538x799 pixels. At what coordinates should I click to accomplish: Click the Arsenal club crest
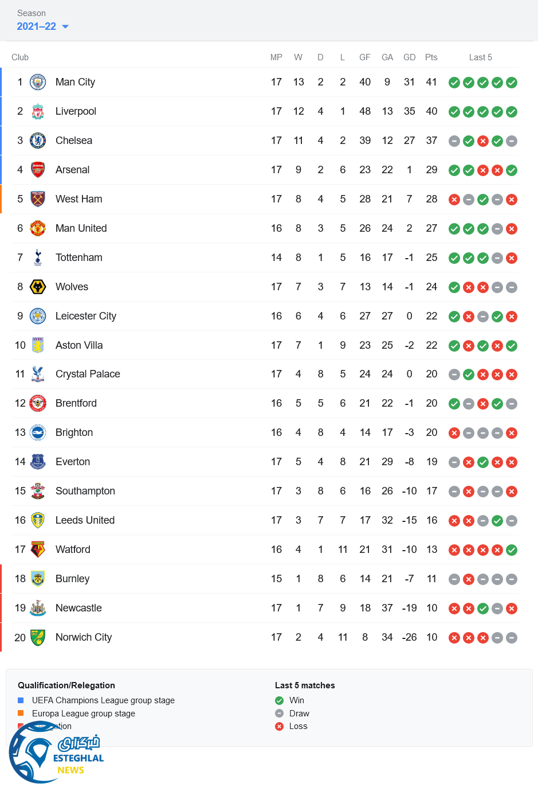coord(38,170)
